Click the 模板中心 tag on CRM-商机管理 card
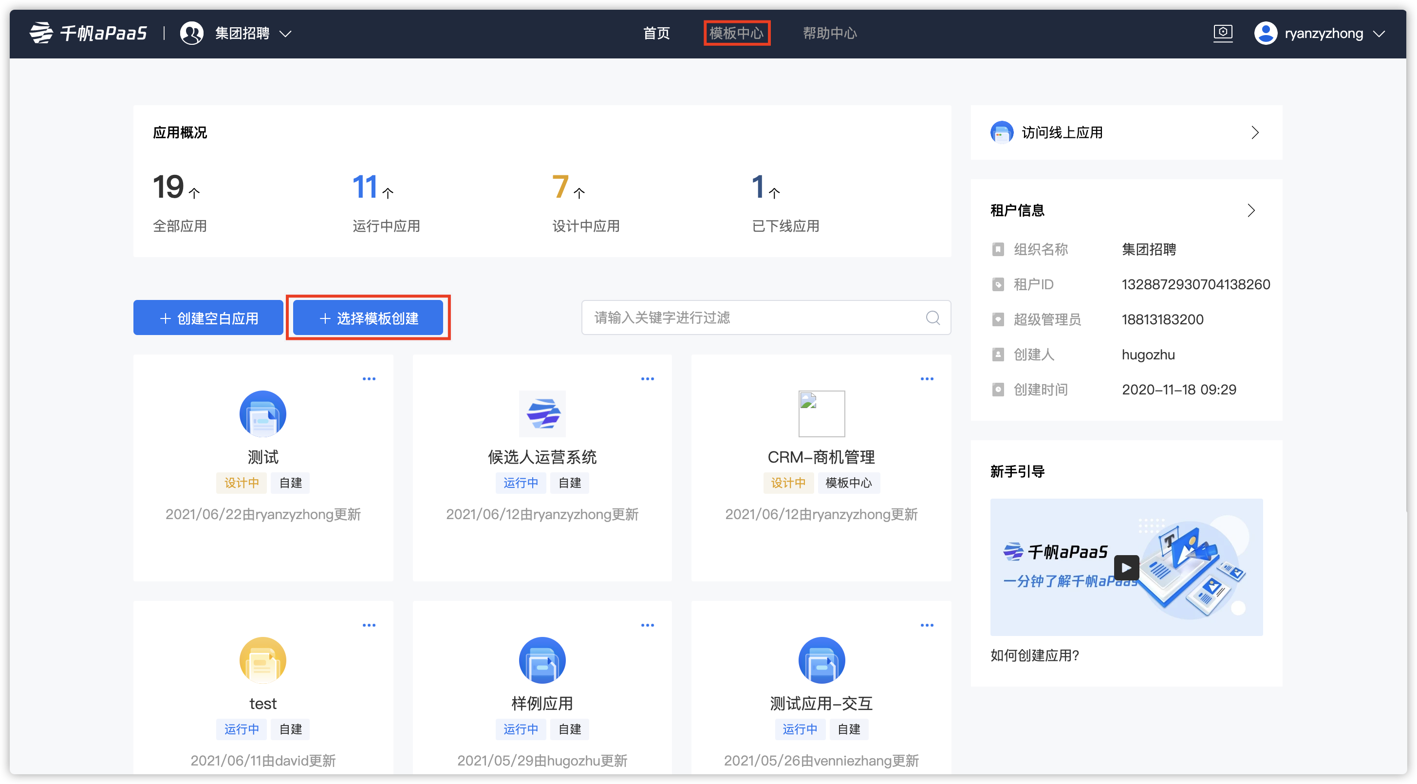The image size is (1417, 784). click(849, 483)
